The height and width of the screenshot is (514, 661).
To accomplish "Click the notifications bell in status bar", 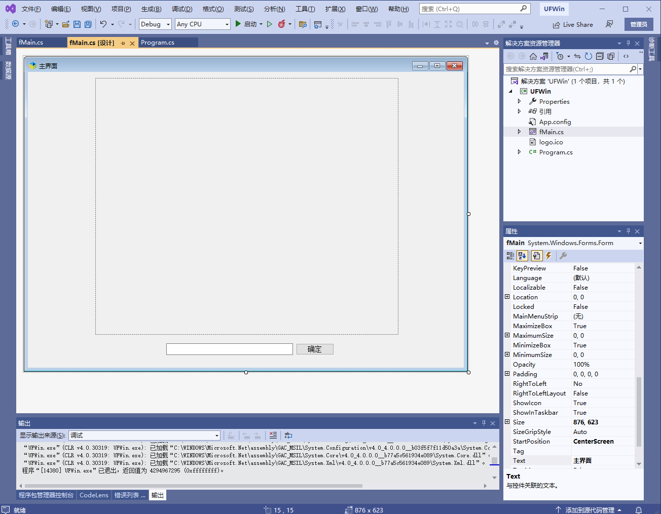I will (x=639, y=509).
